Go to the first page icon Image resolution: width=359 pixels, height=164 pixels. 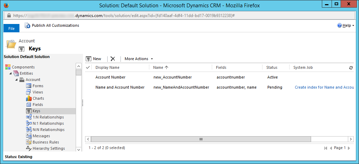tap(326, 148)
